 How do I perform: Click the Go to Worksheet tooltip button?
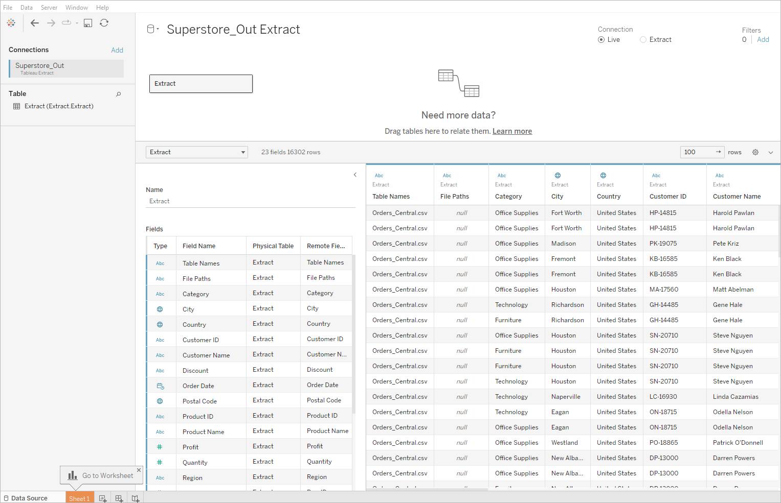pos(101,475)
